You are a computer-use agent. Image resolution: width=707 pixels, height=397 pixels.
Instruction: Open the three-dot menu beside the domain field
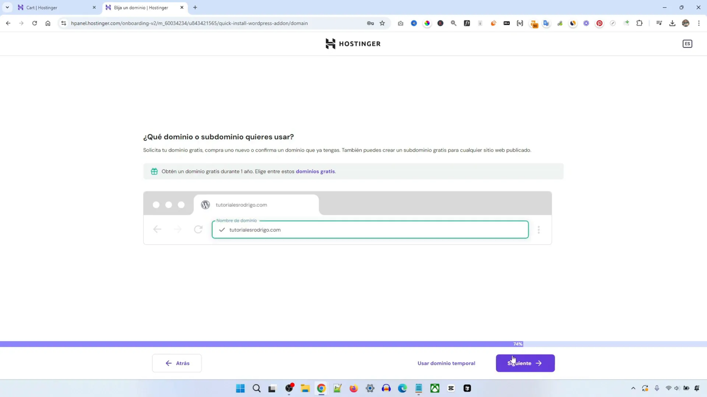pyautogui.click(x=539, y=230)
